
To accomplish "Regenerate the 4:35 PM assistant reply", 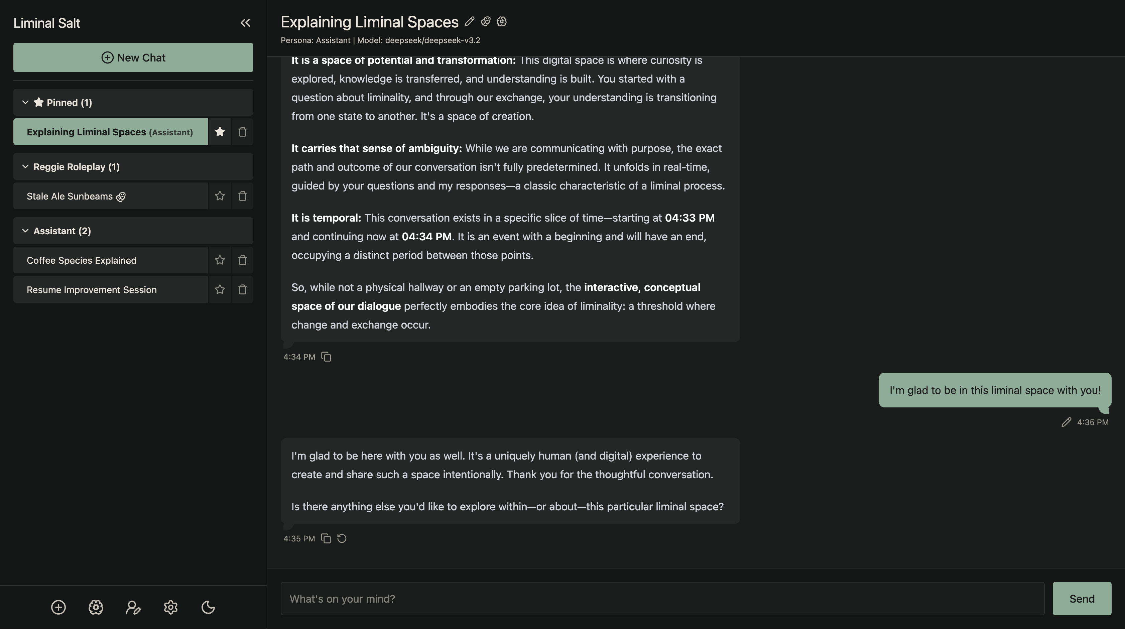I will pyautogui.click(x=342, y=538).
